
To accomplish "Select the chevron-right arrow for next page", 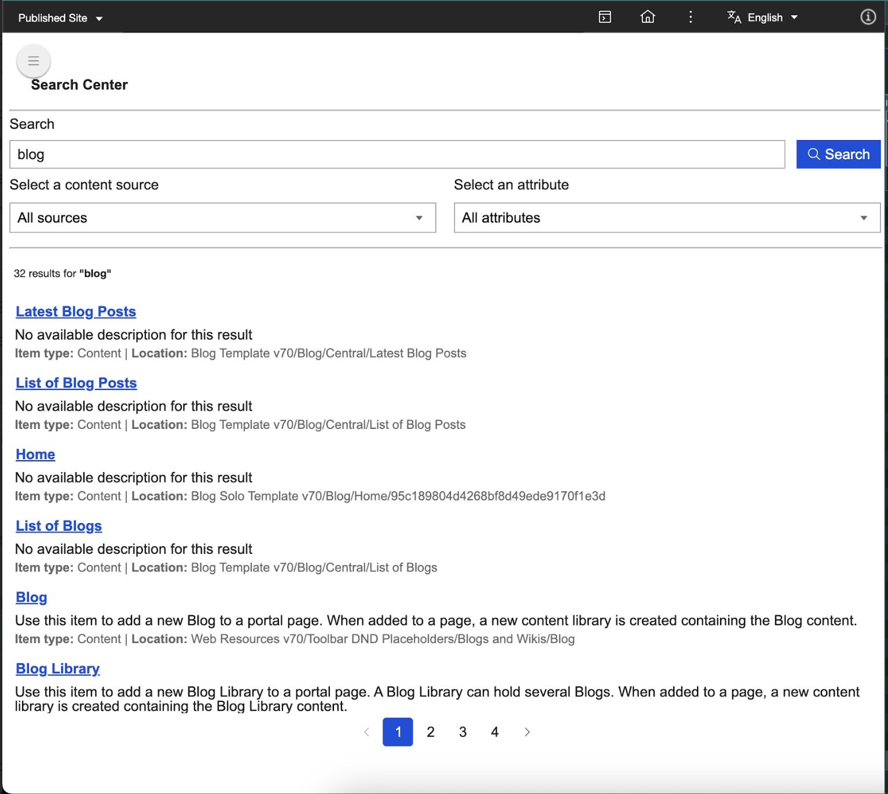I will (x=527, y=731).
